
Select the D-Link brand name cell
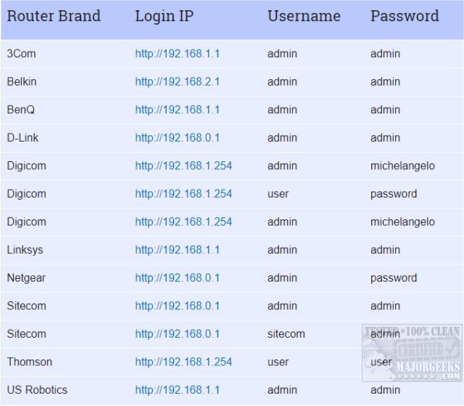pos(22,138)
